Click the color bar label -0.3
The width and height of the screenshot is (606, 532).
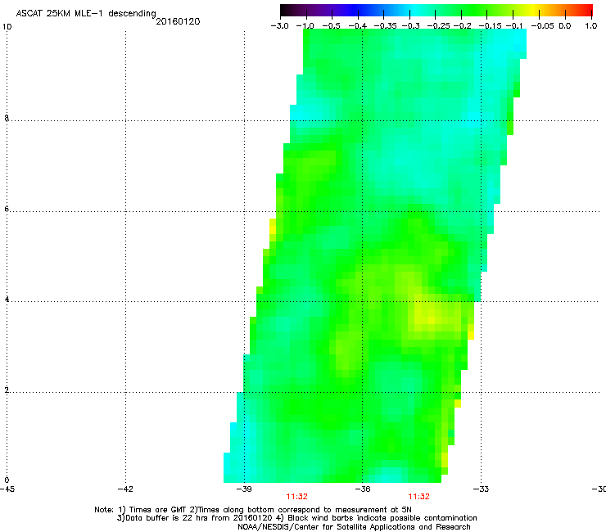[410, 26]
